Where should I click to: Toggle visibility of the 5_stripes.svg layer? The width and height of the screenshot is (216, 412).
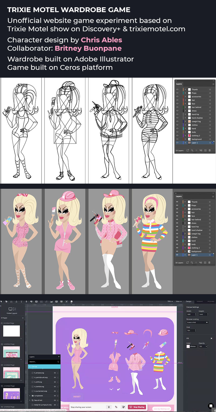pyautogui.click(x=55, y=373)
